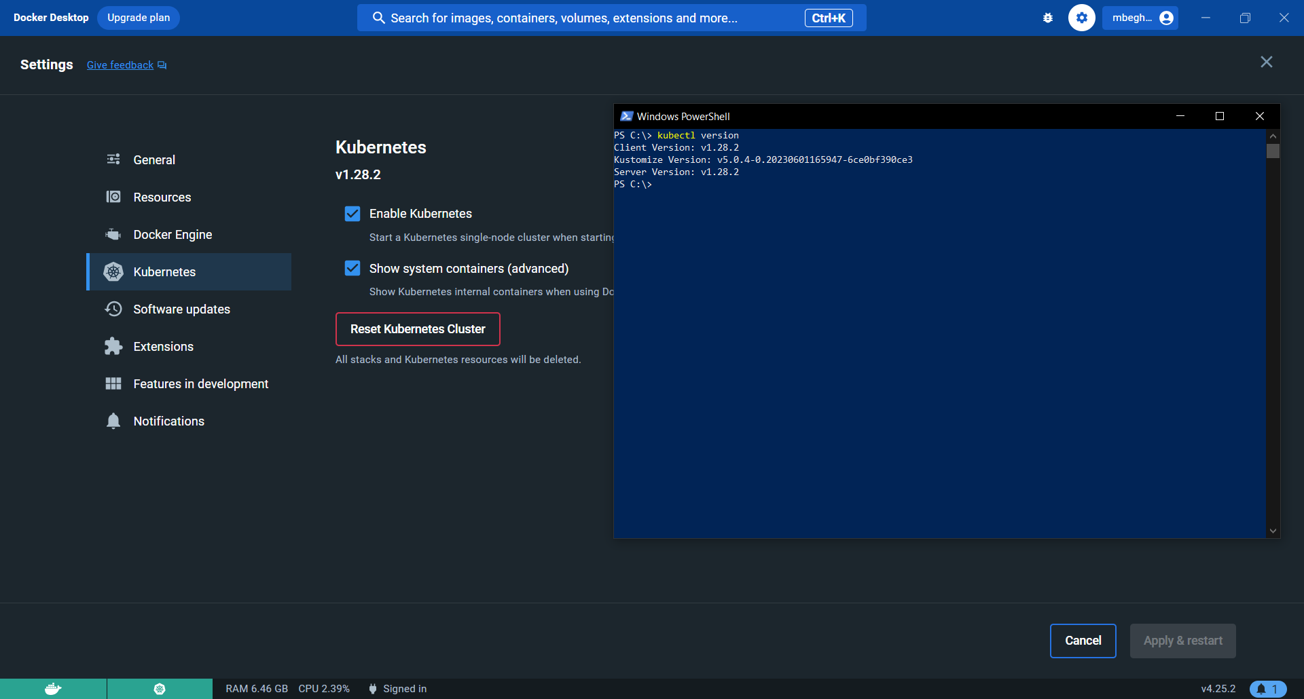The image size is (1304, 699).
Task: Click the Cancel button
Action: coord(1083,641)
